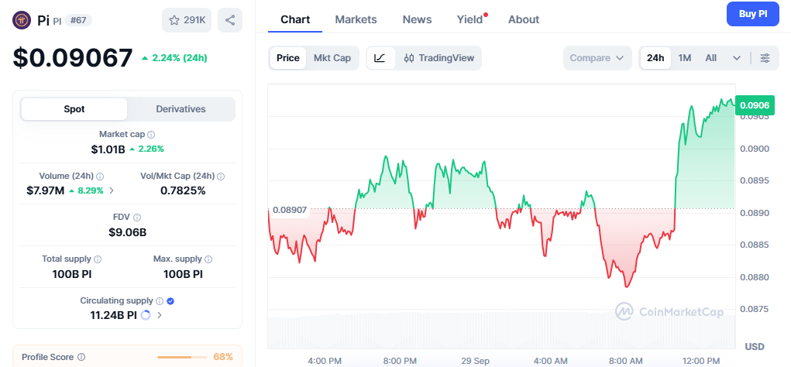Switch to the Derivatives view
The image size is (791, 367).
tap(181, 109)
